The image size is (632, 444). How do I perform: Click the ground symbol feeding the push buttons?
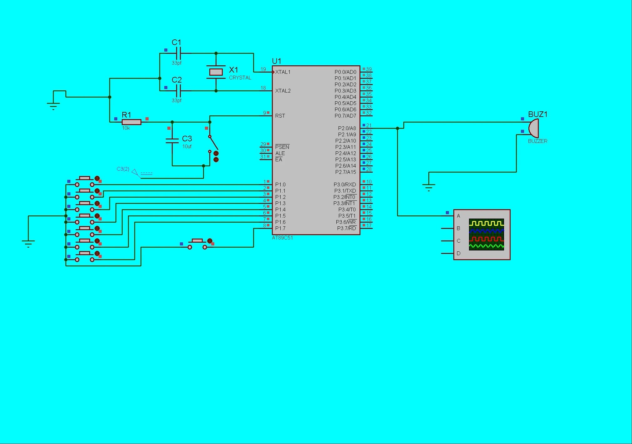(x=28, y=243)
